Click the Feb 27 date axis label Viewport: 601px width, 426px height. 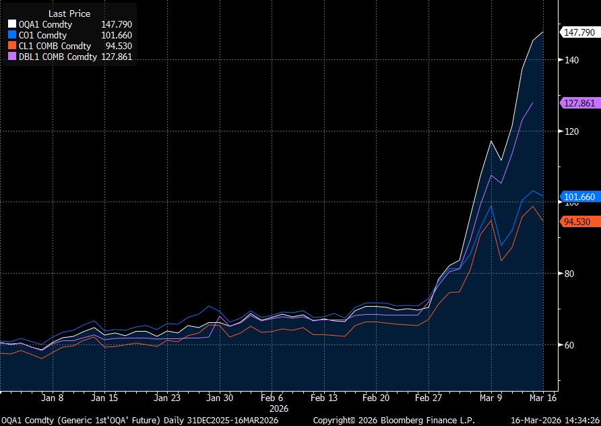[428, 398]
